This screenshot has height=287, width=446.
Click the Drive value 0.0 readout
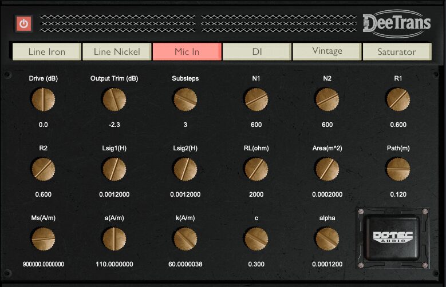(44, 125)
